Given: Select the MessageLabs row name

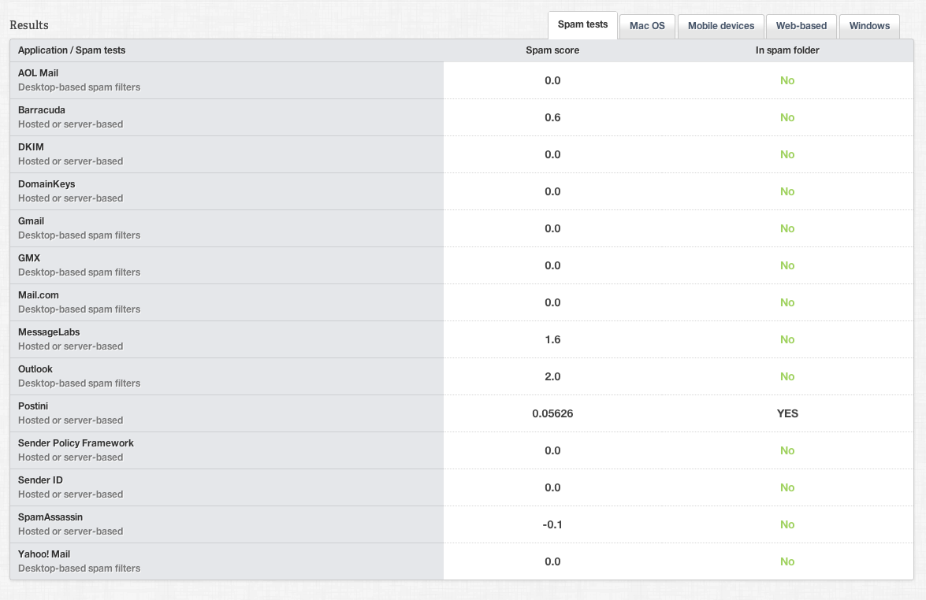Looking at the screenshot, I should 48,332.
